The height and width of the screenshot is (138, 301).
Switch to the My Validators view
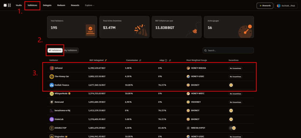tap(71, 50)
